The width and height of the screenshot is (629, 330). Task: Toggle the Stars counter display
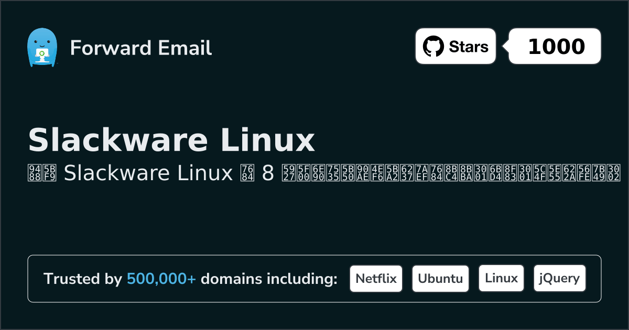click(455, 46)
